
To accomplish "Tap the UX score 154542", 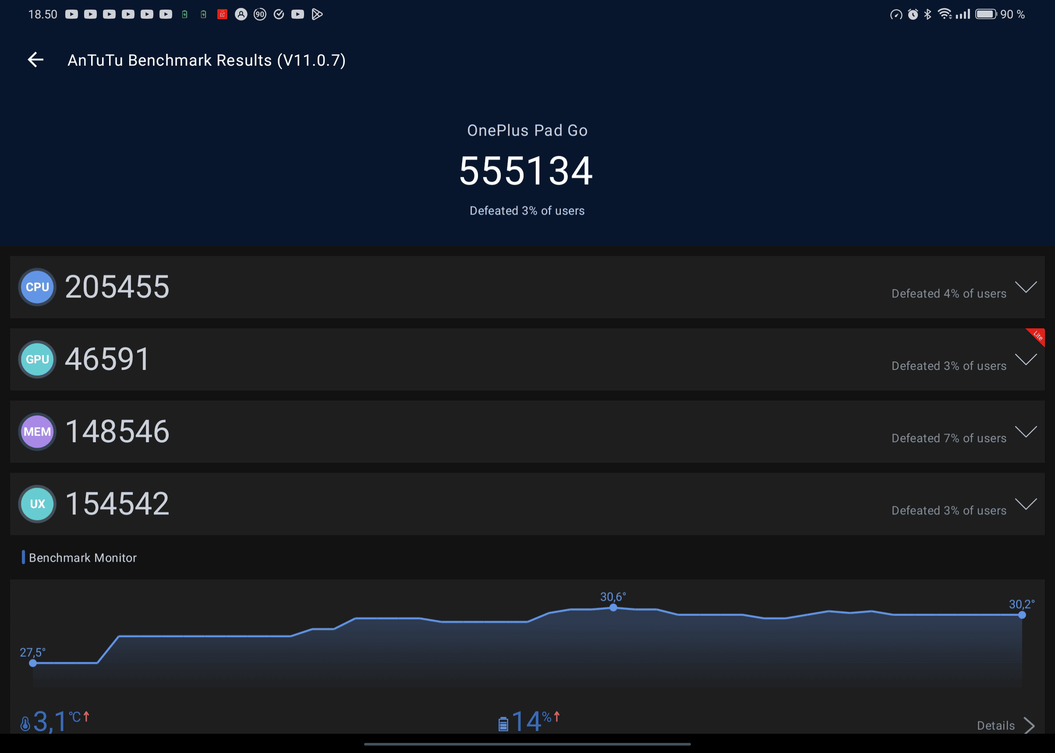I will click(117, 503).
